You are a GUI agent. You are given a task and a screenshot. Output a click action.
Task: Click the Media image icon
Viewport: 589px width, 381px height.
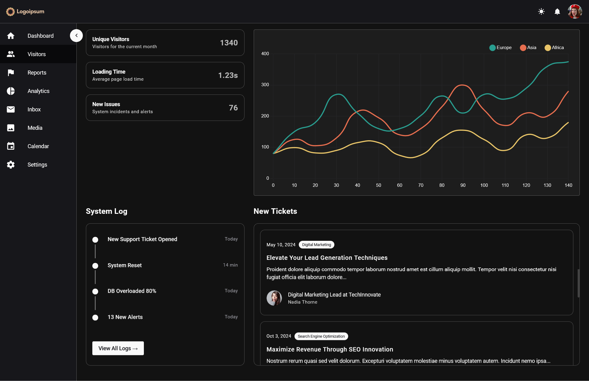click(x=11, y=128)
